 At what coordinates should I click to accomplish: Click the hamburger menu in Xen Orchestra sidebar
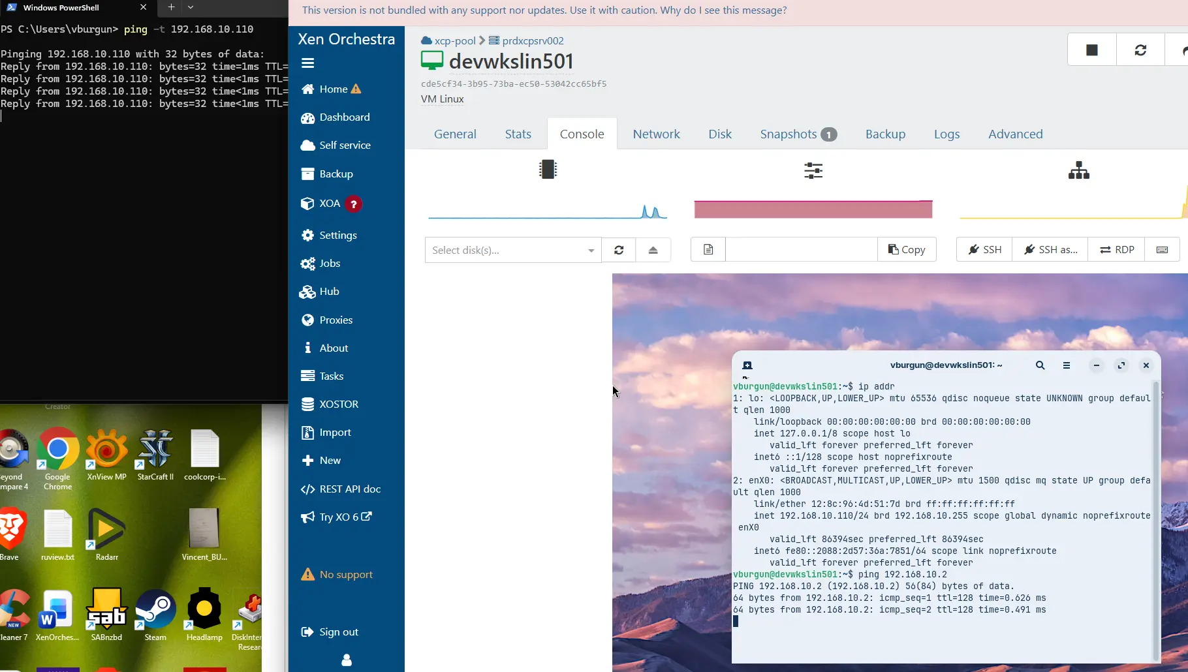307,63
